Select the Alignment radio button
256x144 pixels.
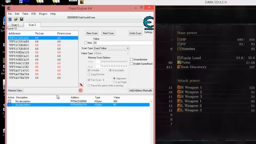click(114, 78)
